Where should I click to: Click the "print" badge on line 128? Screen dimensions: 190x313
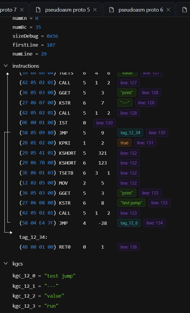127,93
